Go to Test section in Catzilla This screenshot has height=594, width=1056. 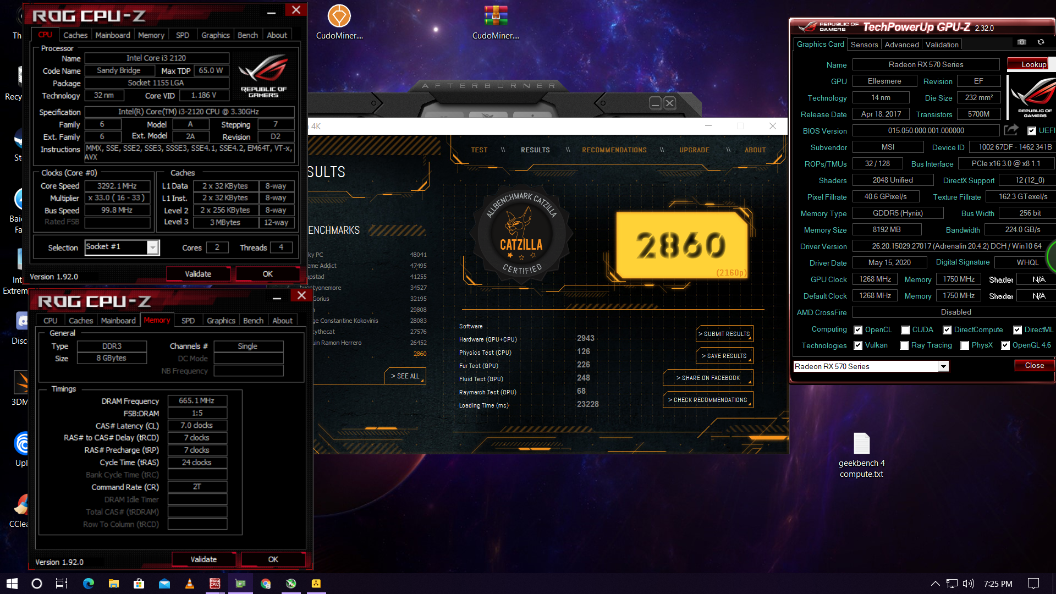point(479,150)
